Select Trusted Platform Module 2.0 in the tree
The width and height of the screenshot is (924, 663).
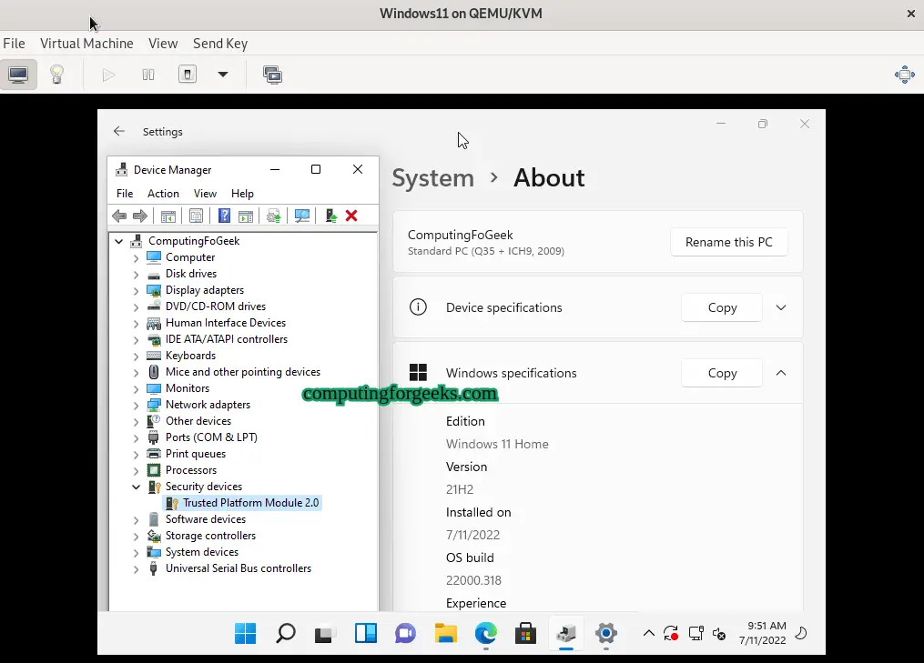coord(250,502)
